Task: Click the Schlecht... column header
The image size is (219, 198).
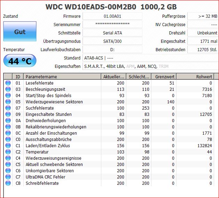Action: pyautogui.click(x=139, y=77)
